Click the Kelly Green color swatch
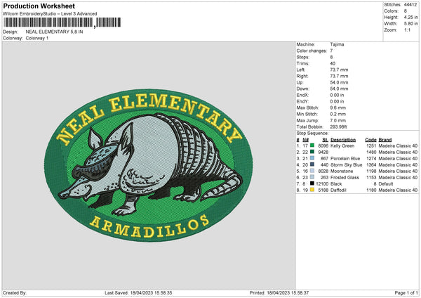 click(312, 145)
